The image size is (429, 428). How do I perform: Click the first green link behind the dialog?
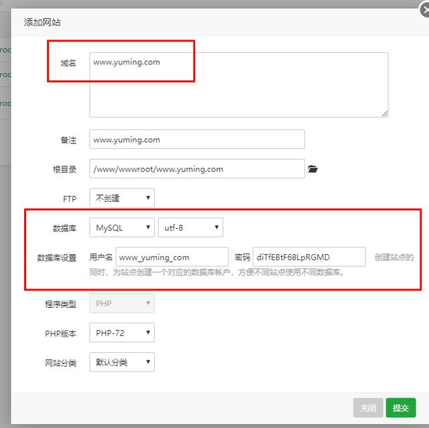pos(5,49)
